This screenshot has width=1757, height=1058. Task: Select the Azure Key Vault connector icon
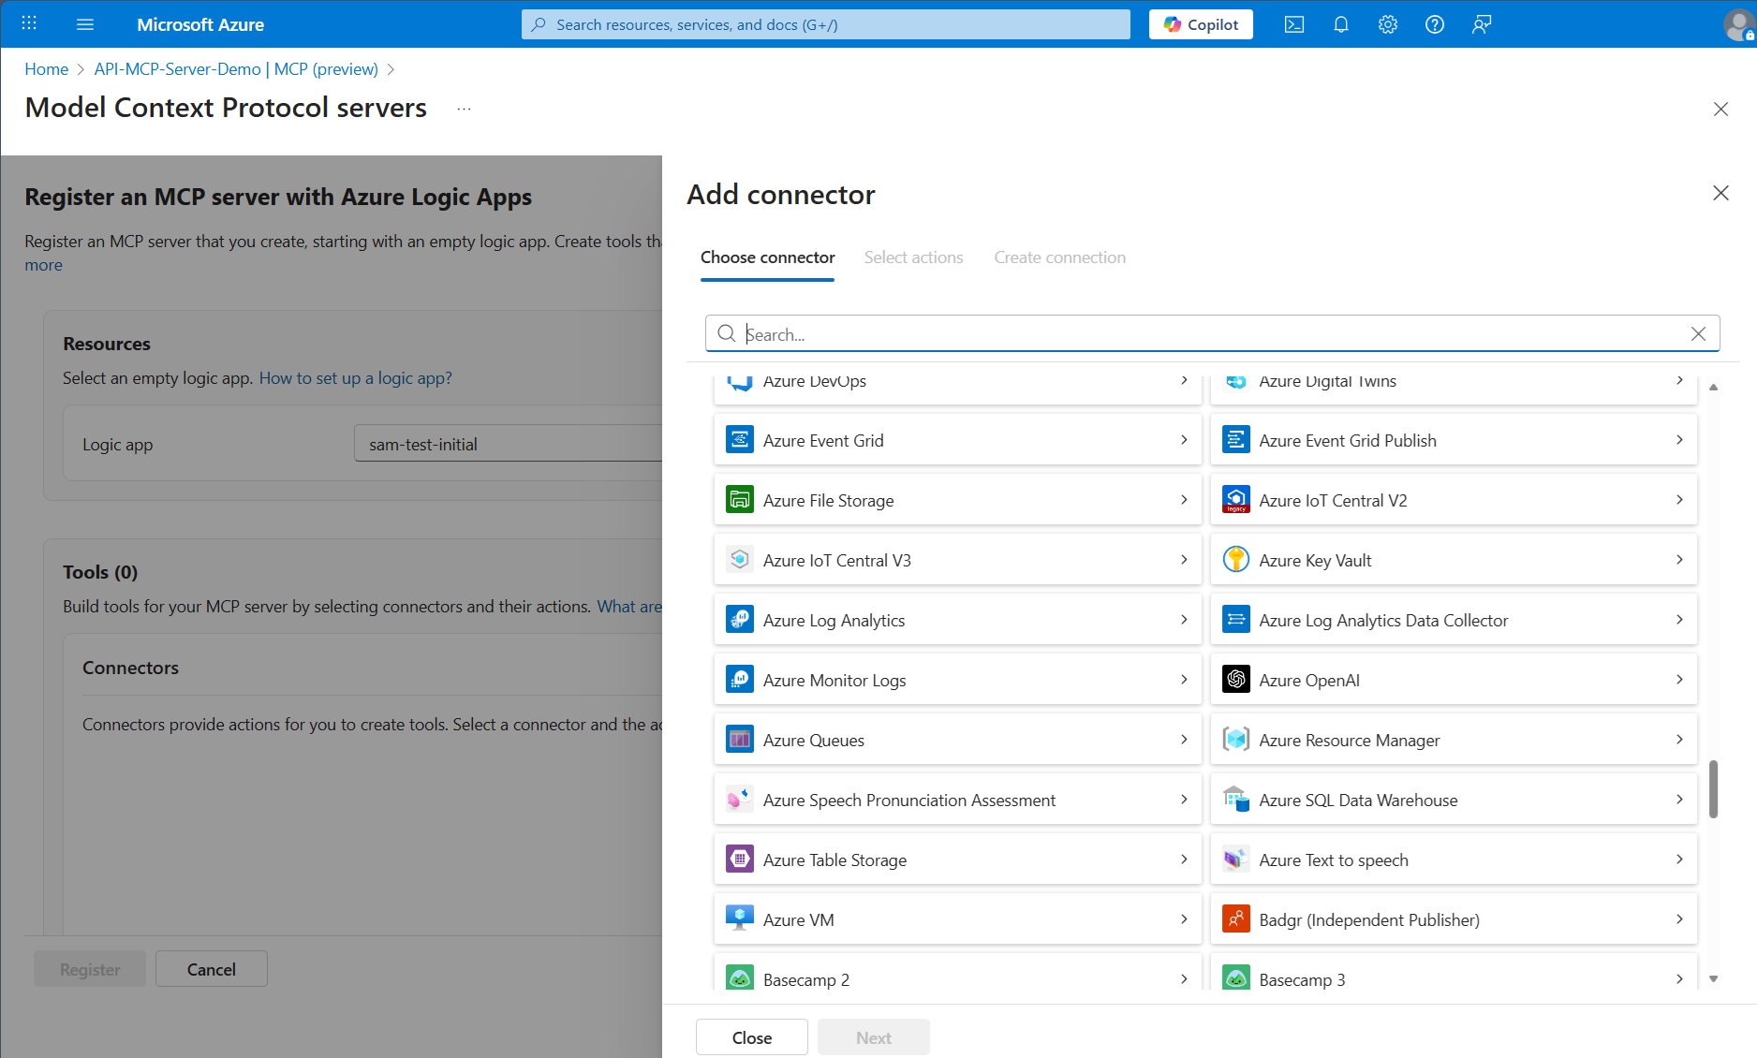coord(1236,559)
